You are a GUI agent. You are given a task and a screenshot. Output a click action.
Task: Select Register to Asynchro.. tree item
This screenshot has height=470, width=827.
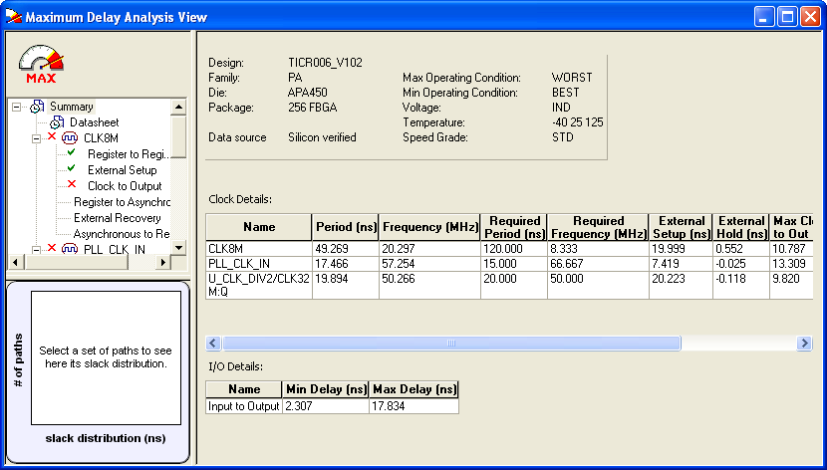coord(123,202)
